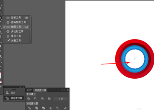Apply the Intersect shape mode icon
This screenshot has width=154, height=110.
point(42,99)
